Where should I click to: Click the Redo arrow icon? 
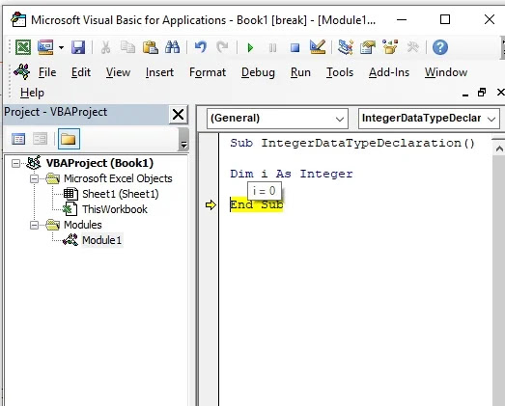222,47
